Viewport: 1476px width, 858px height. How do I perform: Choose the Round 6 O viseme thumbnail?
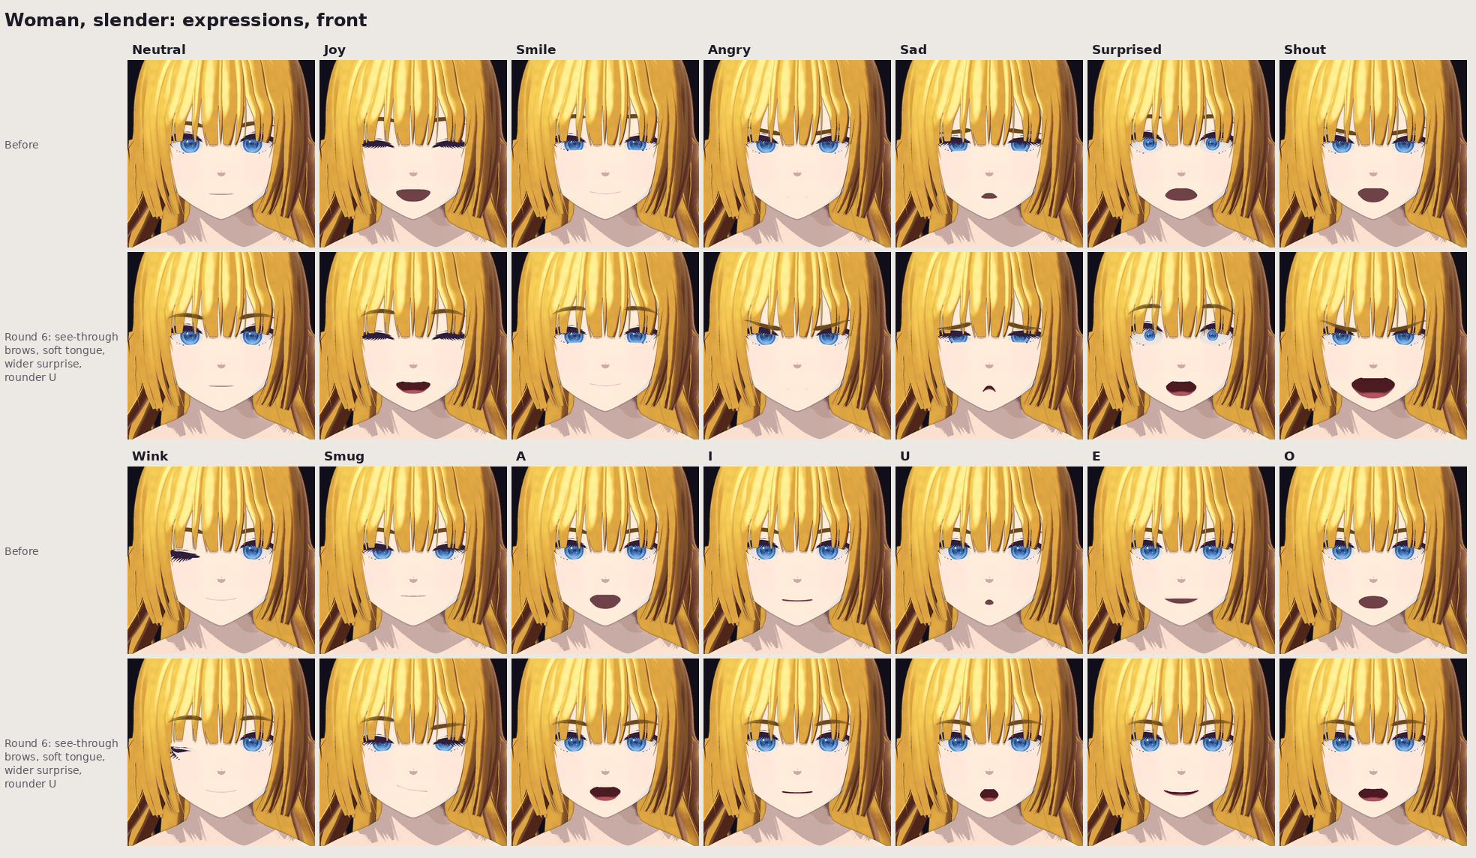coord(1373,752)
